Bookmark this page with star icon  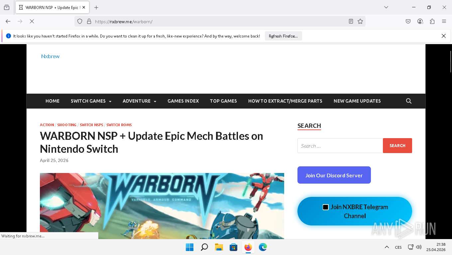tap(360, 21)
